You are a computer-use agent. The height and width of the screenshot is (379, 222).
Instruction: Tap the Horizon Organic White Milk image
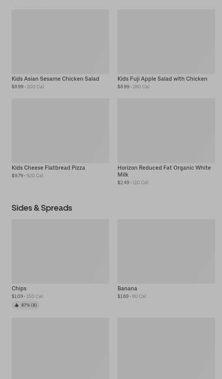[166, 130]
